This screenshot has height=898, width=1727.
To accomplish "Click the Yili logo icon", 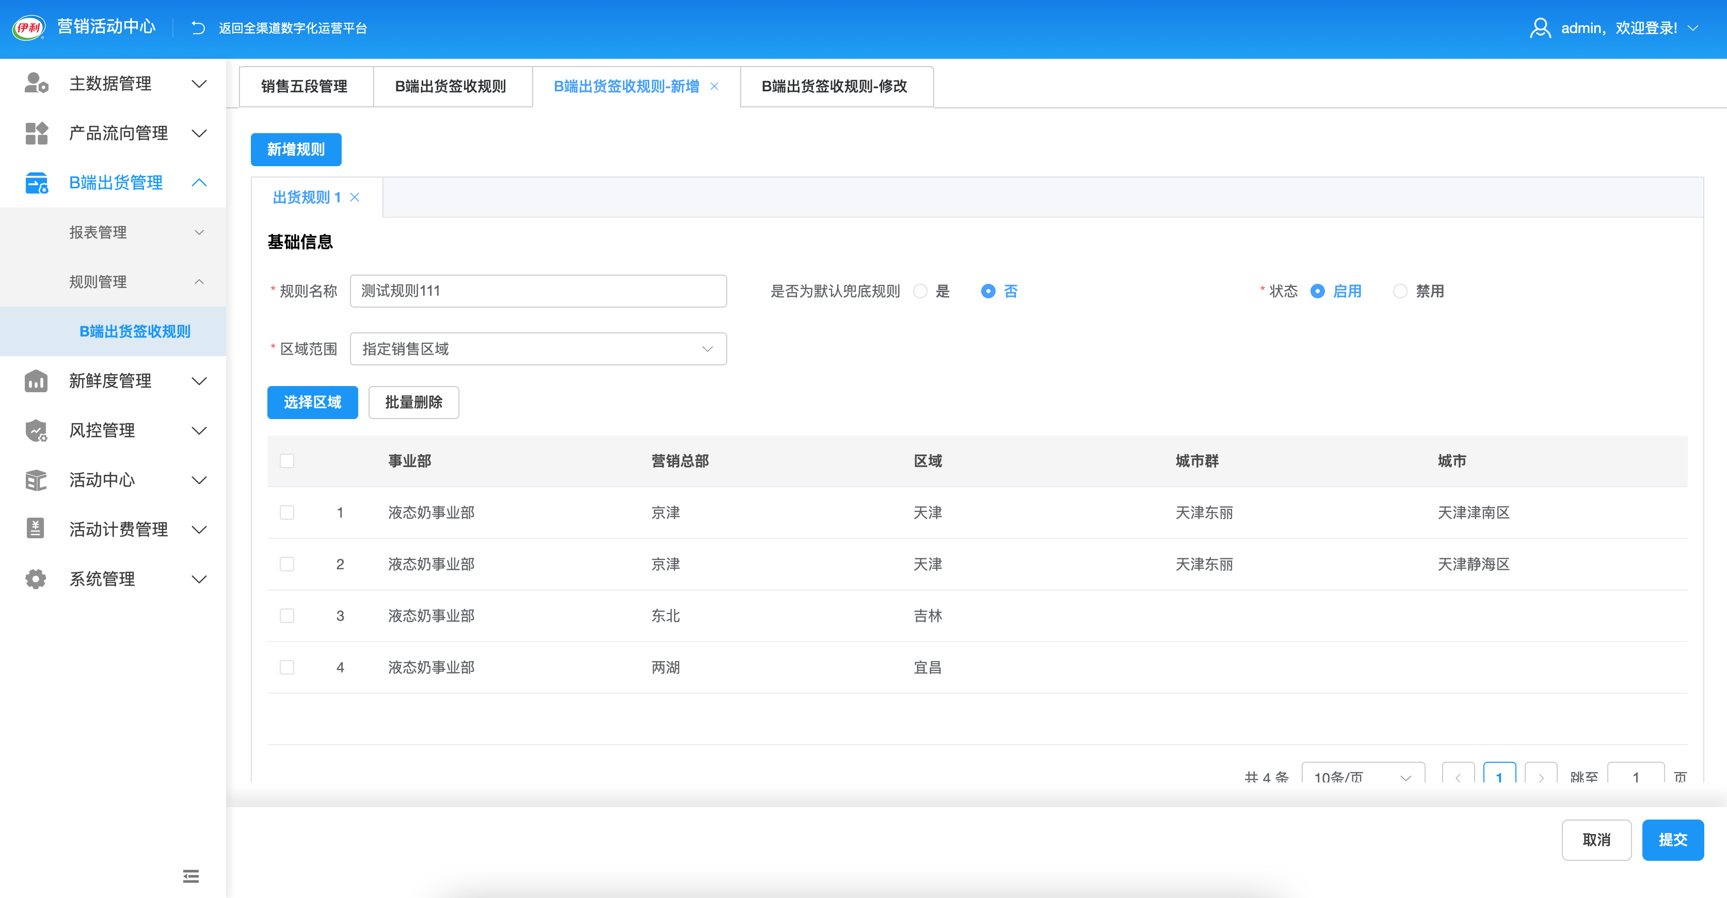I will (29, 27).
